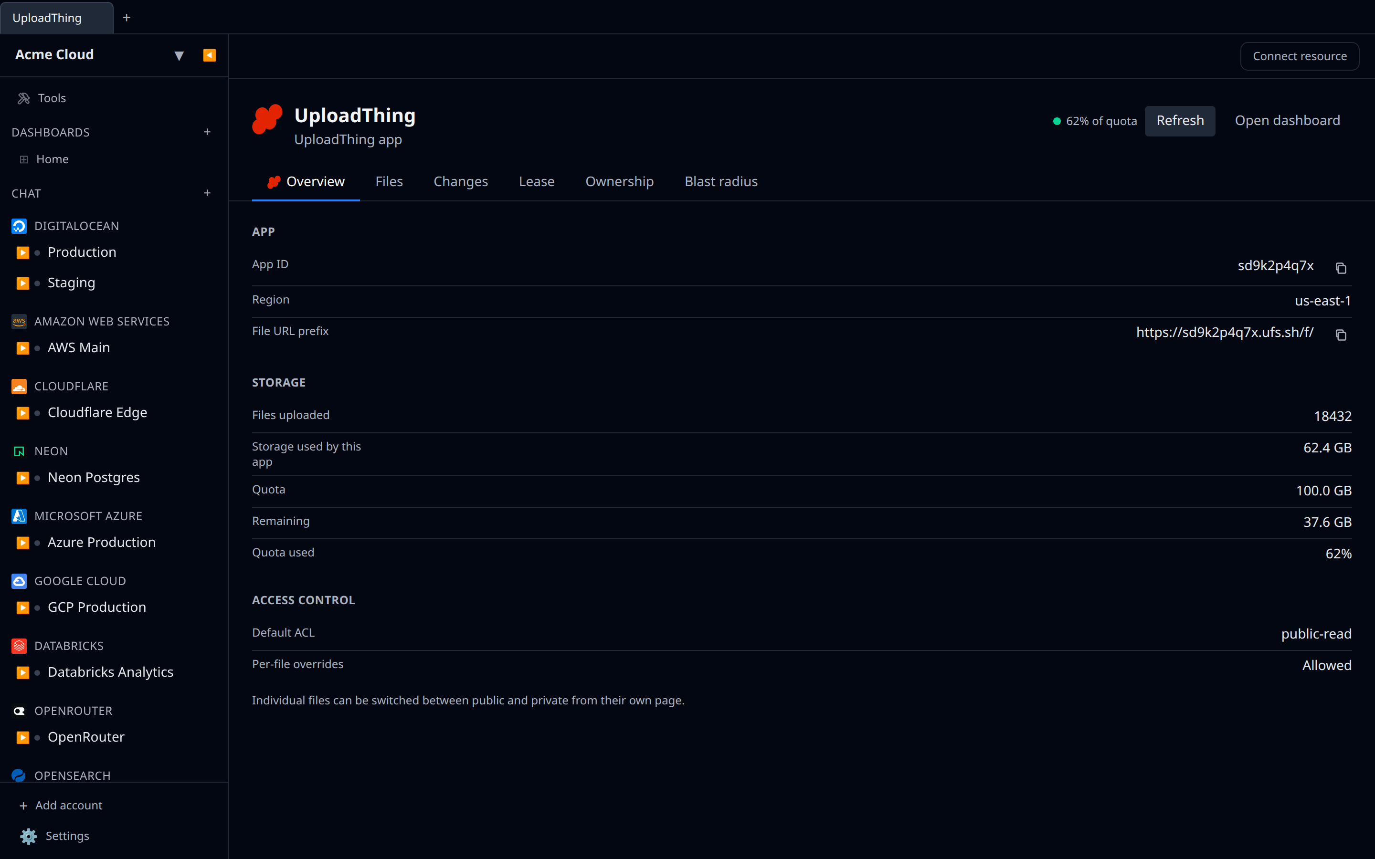Image resolution: width=1375 pixels, height=859 pixels.
Task: Click the UploadThing app subtitle
Action: pos(348,140)
